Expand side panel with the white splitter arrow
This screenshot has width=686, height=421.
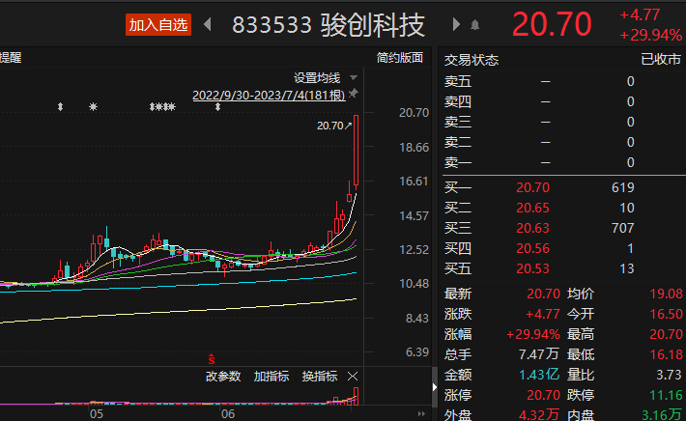click(435, 387)
